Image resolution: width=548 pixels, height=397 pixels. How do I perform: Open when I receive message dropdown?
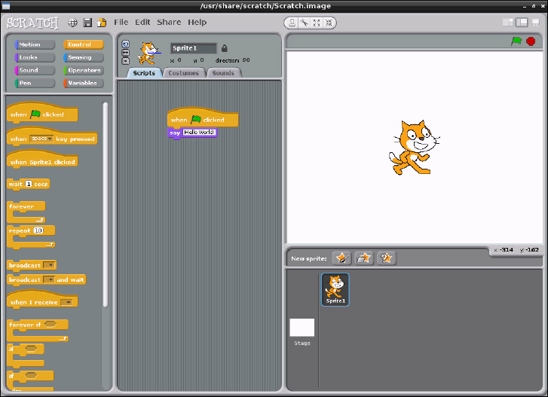pos(66,302)
